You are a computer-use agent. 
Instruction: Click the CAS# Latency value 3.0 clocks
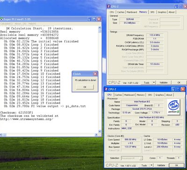pos(155,42)
